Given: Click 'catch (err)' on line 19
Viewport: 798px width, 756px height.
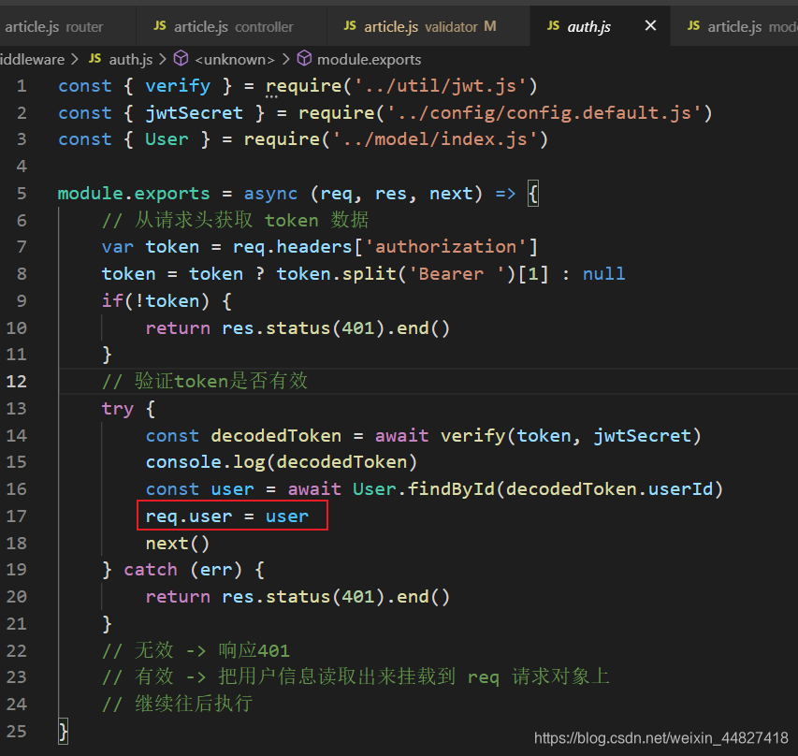Looking at the screenshot, I should coord(183,570).
